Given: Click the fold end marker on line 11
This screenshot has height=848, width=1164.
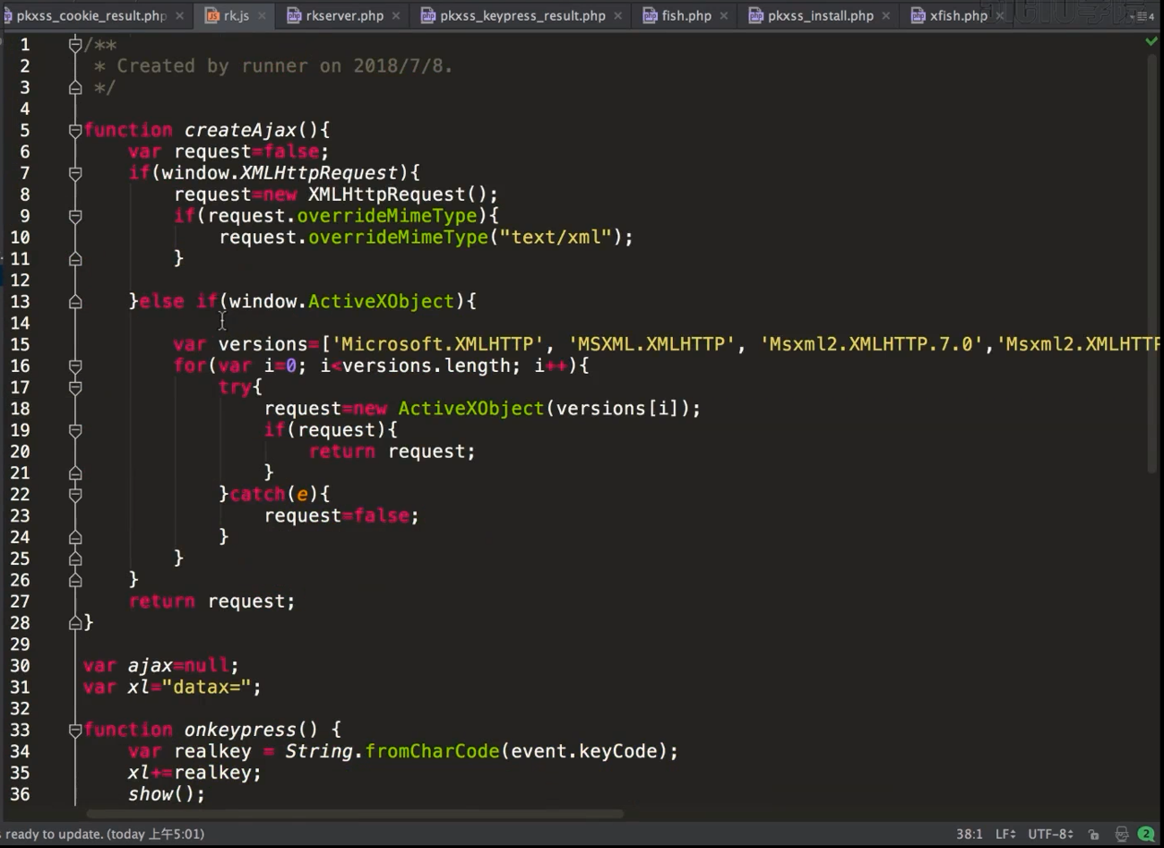Looking at the screenshot, I should point(75,258).
